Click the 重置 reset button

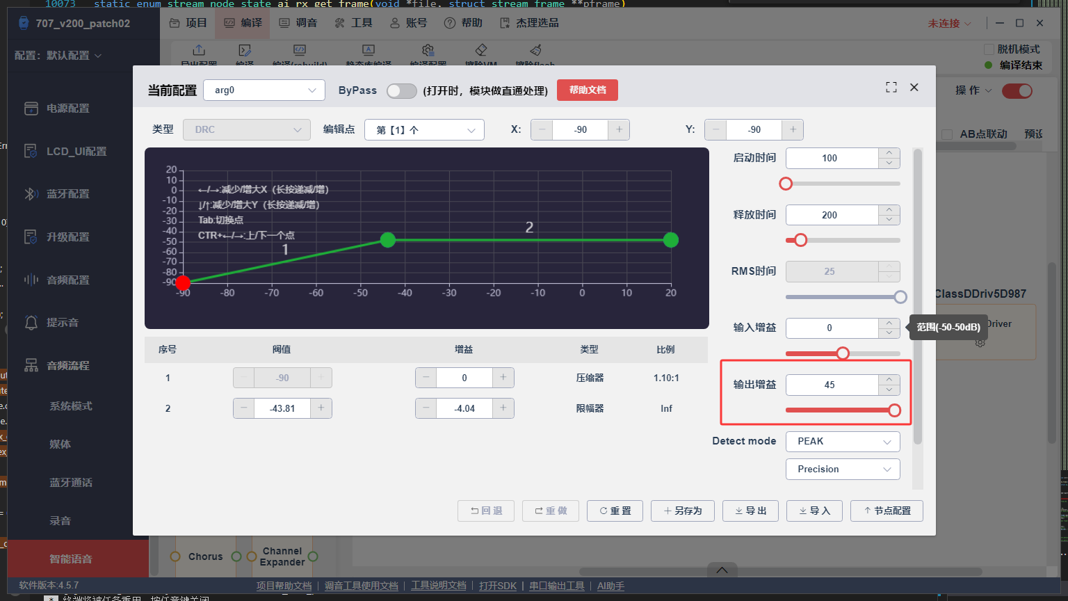[x=615, y=511]
